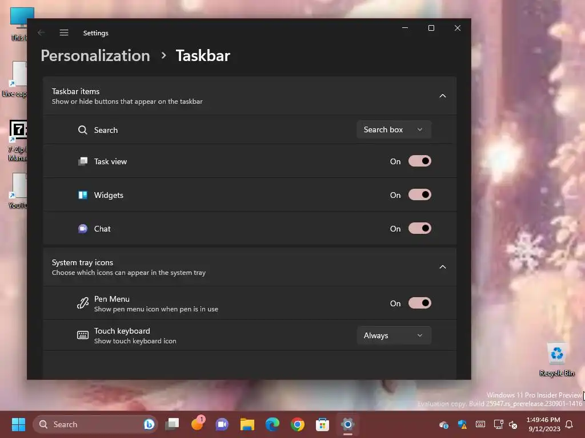Click the Widgets icon in settings row
585x438 pixels.
pyautogui.click(x=83, y=195)
